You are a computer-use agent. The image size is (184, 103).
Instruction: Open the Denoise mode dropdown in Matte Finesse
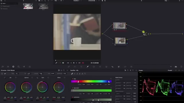[120, 94]
